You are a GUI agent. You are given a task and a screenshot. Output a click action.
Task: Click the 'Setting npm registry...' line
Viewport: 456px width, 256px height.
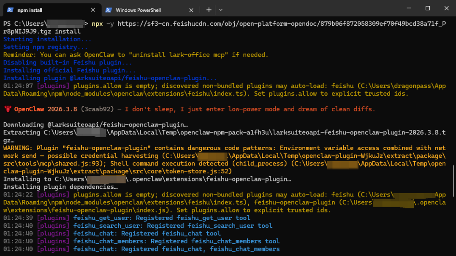click(45, 47)
